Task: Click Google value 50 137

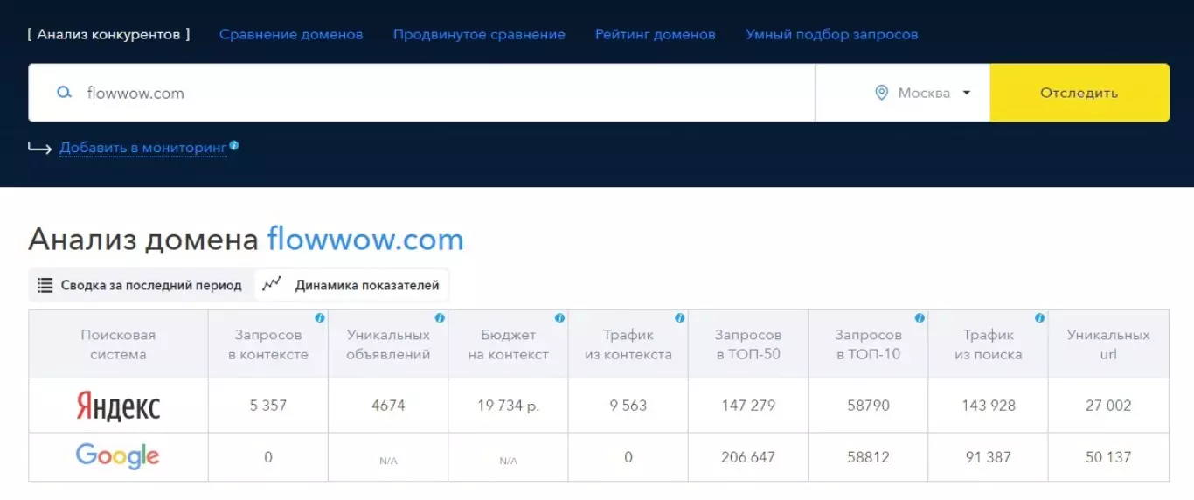Action: click(x=1108, y=456)
